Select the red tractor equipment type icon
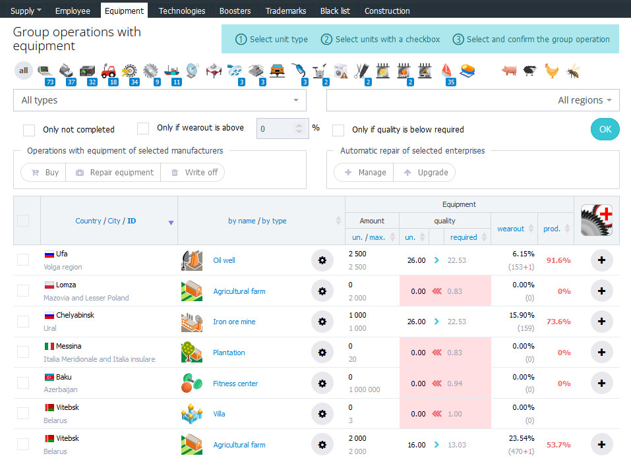Viewport: 631px width, 458px height. [x=108, y=71]
